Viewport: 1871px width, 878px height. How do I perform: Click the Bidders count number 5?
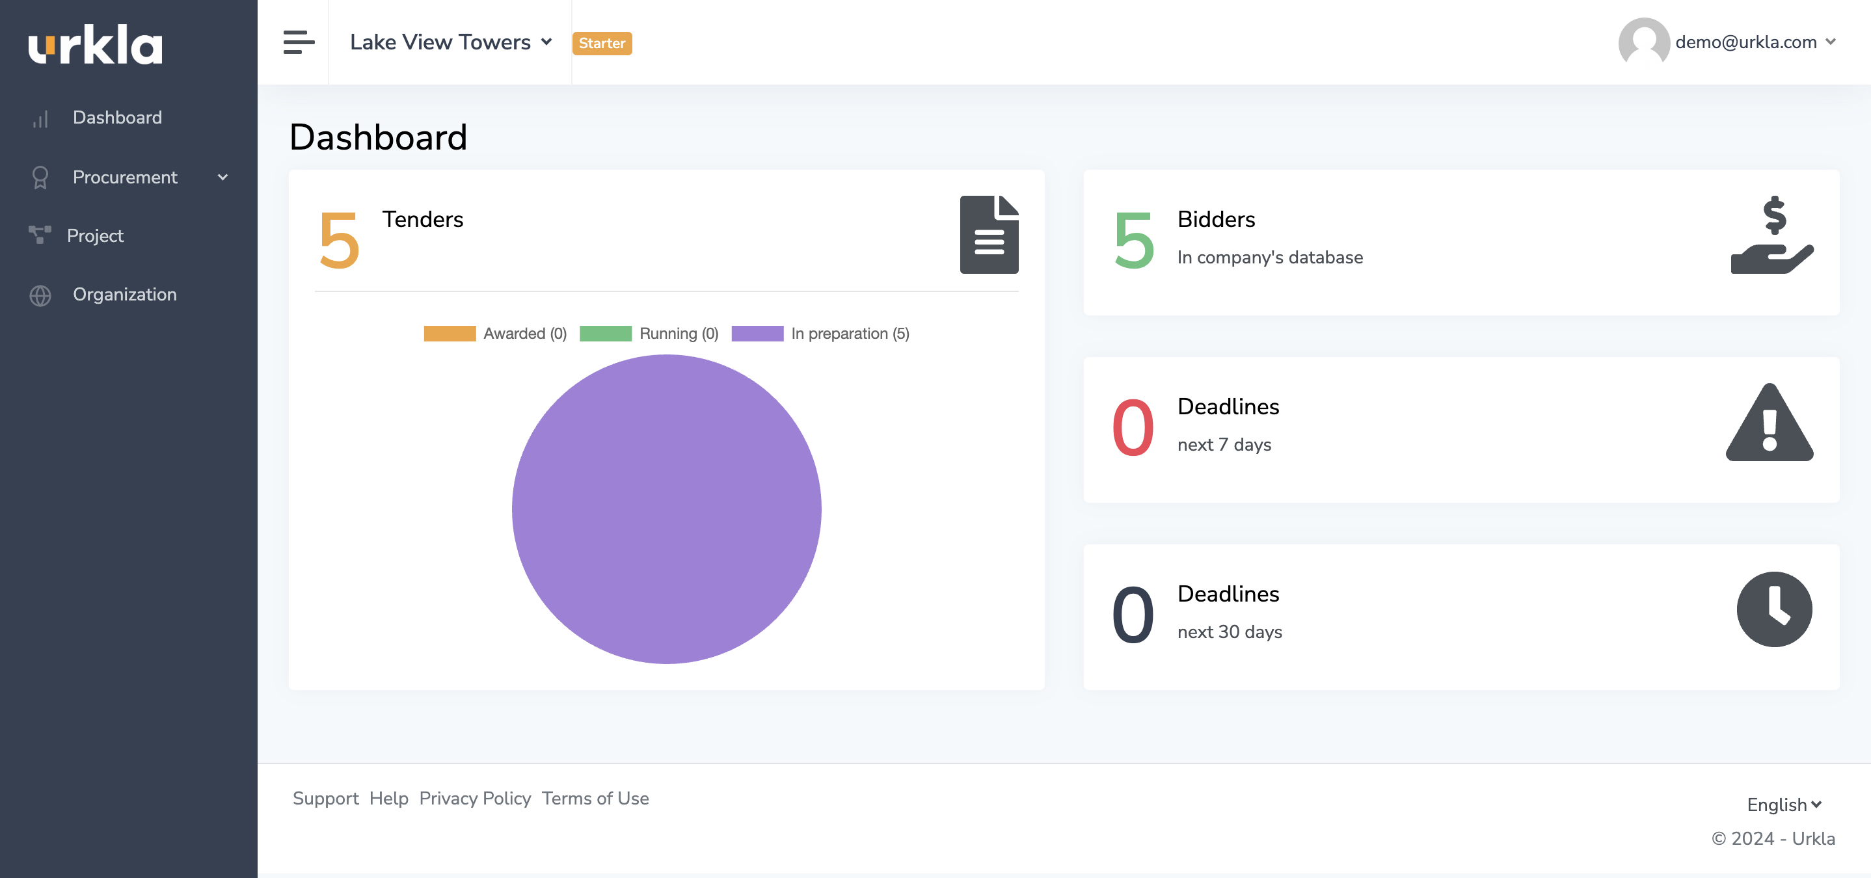click(x=1133, y=241)
